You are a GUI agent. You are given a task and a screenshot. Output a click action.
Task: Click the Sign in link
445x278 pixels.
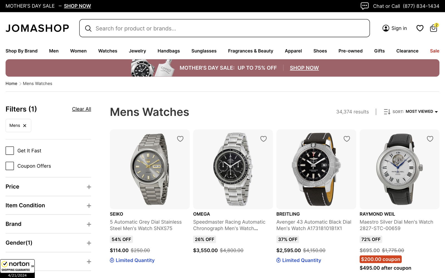click(399, 28)
